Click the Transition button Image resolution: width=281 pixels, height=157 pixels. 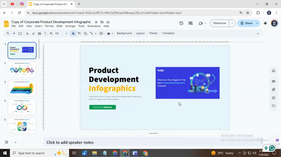pos(168,33)
